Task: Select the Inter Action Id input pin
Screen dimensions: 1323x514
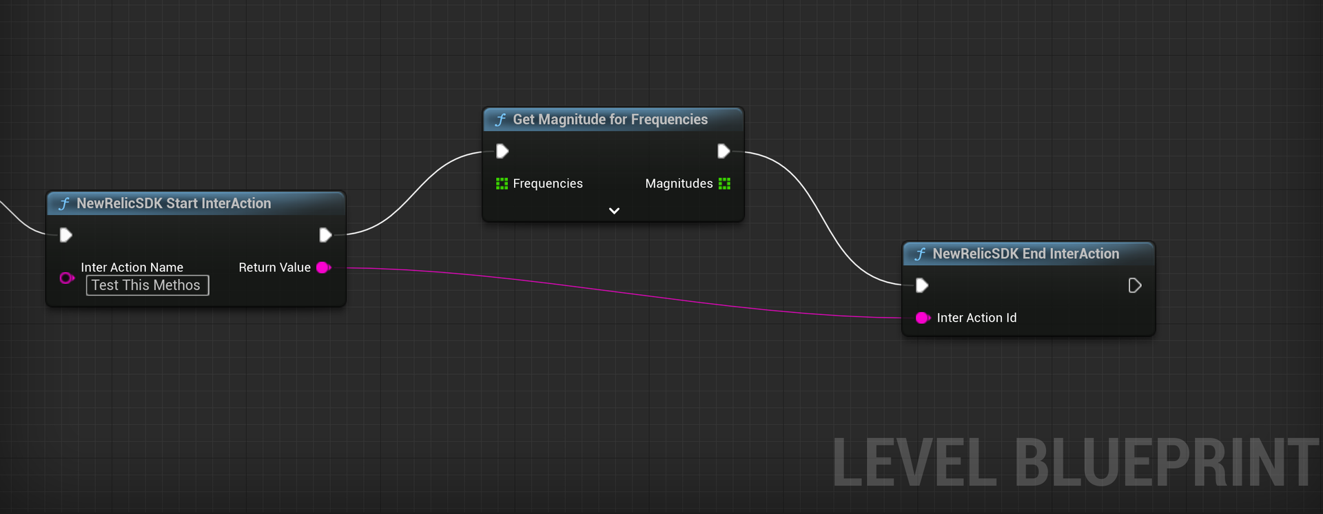Action: point(922,318)
